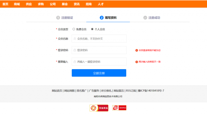The height and width of the screenshot is (114, 207).
Task: Go to 商城 in the top navigation
Action: (17, 4)
